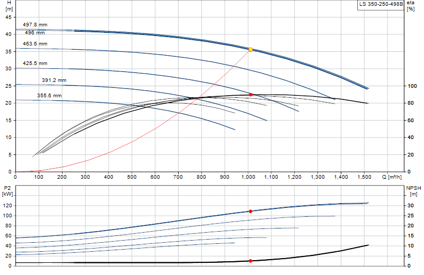Click the H [m] axis label
Viewport: 424px width, 275px height.
coord(9,6)
